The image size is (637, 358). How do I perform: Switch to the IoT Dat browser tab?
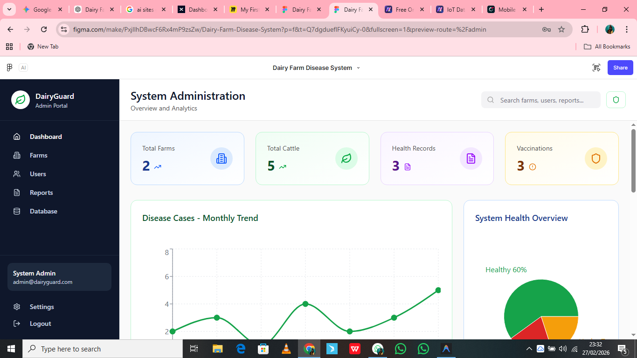click(456, 9)
